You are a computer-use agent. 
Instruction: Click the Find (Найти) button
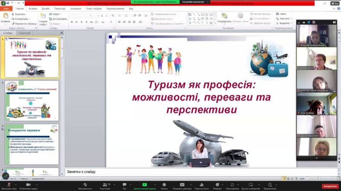[283, 14]
